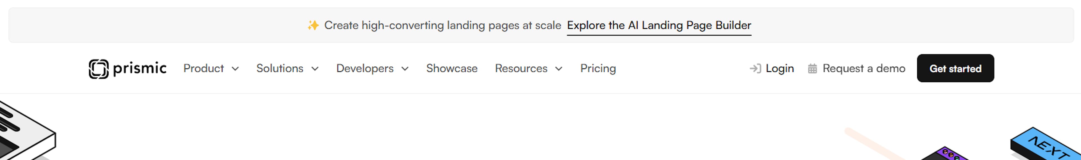Click the purple block illustration
The image size is (1081, 160).
[946, 155]
